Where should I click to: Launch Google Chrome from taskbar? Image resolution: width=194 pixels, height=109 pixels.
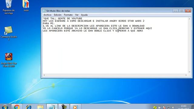pos(17,107)
